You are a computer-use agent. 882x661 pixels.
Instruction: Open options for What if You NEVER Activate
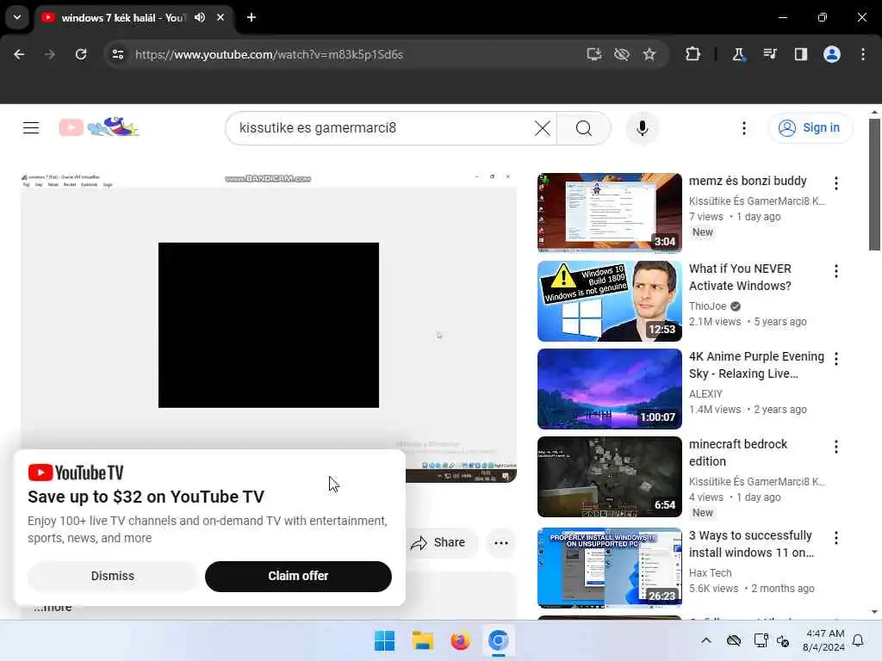pos(835,271)
